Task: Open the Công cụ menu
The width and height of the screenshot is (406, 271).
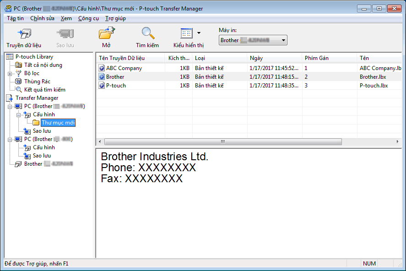Action: point(88,18)
